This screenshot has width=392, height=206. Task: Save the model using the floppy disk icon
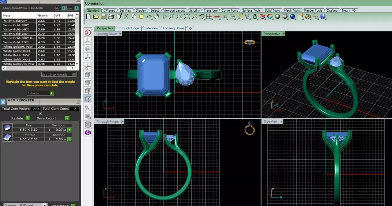point(104,16)
